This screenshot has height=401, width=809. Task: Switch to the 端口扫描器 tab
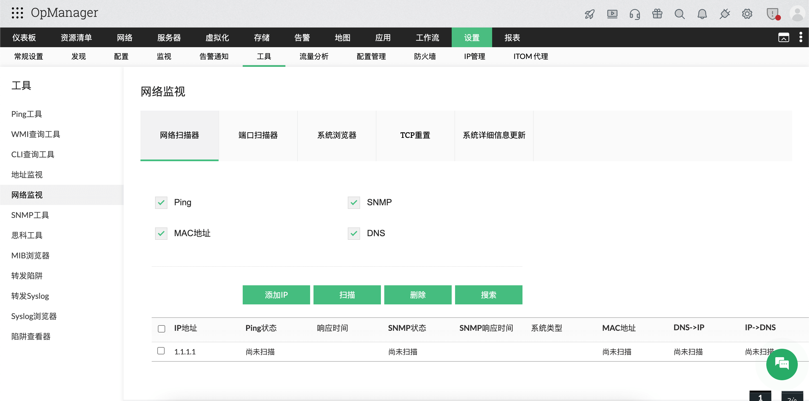258,135
